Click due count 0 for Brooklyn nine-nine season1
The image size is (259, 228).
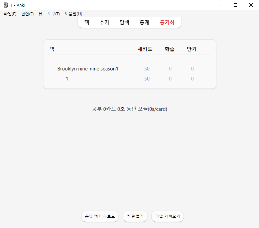point(192,69)
